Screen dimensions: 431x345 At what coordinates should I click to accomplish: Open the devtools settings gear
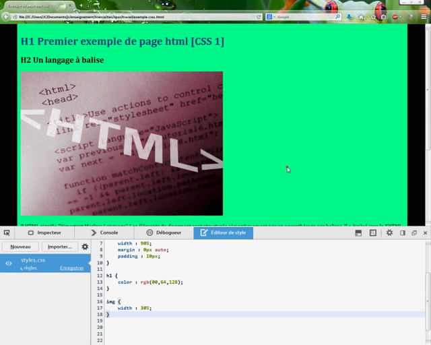389,232
